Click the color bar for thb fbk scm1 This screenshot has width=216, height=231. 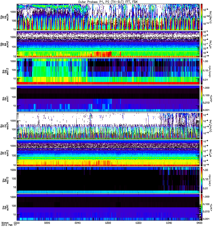click(202, 98)
